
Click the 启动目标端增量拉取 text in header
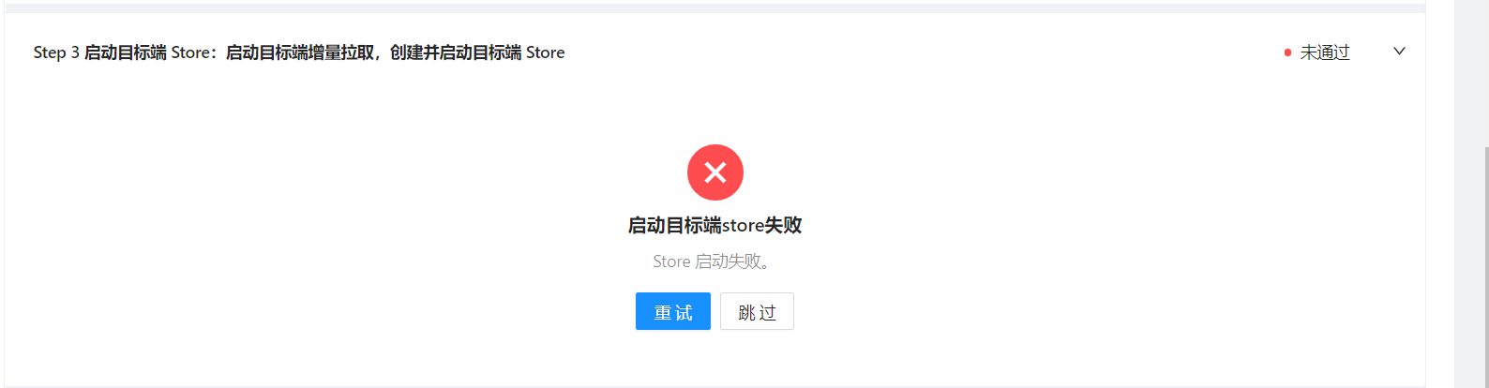tap(300, 52)
